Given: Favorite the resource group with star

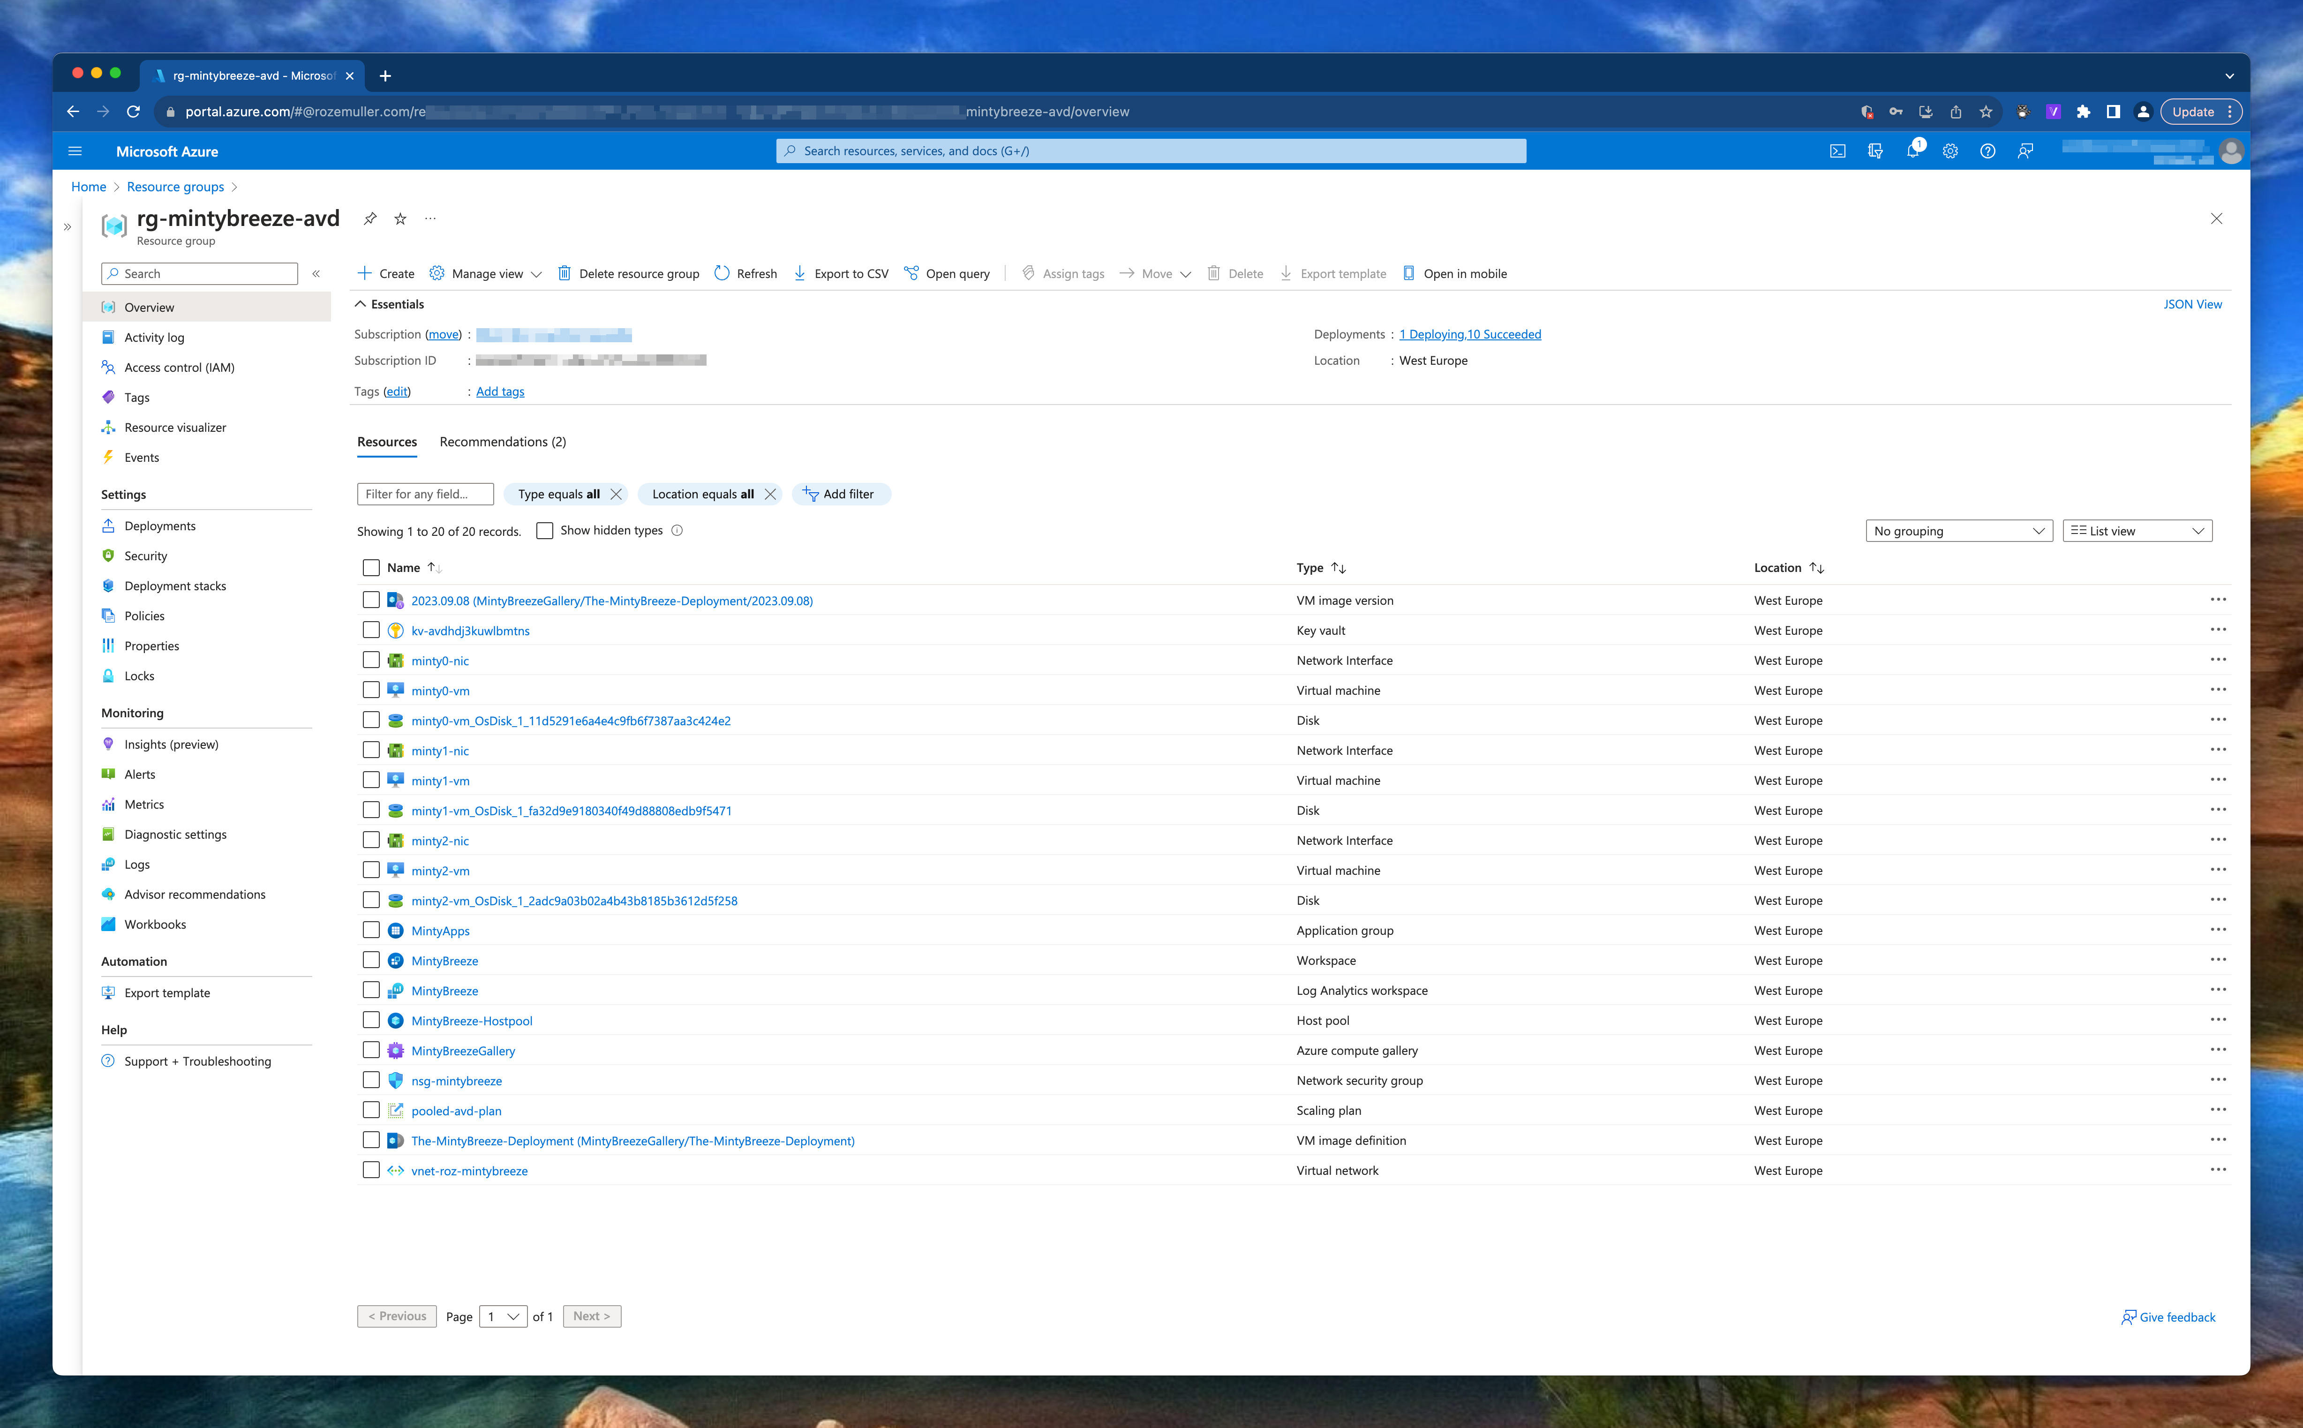Looking at the screenshot, I should click(x=400, y=219).
